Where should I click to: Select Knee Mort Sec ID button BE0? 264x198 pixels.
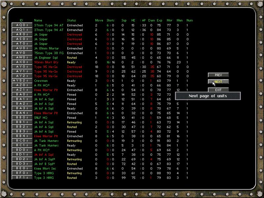click(22, 168)
